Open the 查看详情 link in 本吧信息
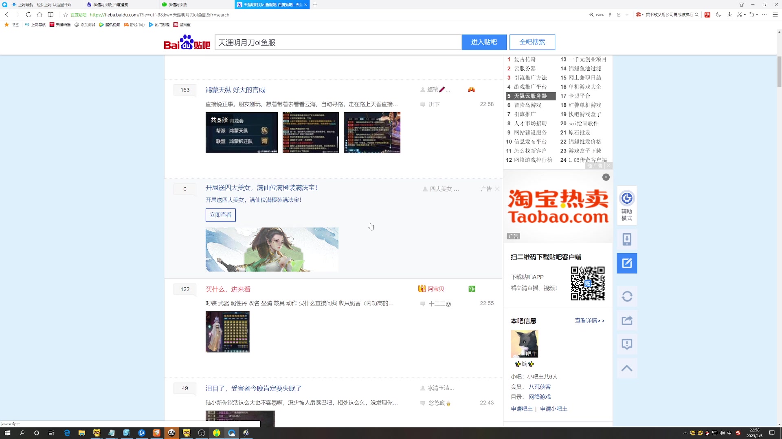The image size is (782, 439). click(587, 321)
